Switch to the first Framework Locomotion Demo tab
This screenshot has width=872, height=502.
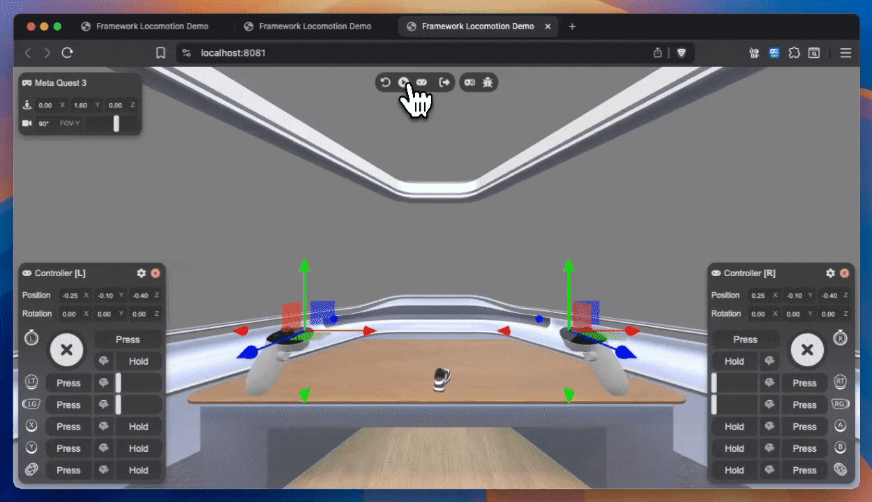pyautogui.click(x=146, y=26)
